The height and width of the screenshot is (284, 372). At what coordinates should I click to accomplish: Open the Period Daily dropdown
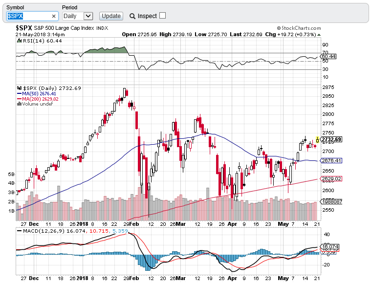[x=77, y=16]
